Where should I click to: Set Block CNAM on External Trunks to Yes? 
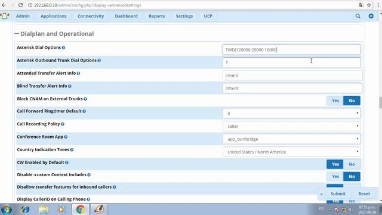[335, 101]
